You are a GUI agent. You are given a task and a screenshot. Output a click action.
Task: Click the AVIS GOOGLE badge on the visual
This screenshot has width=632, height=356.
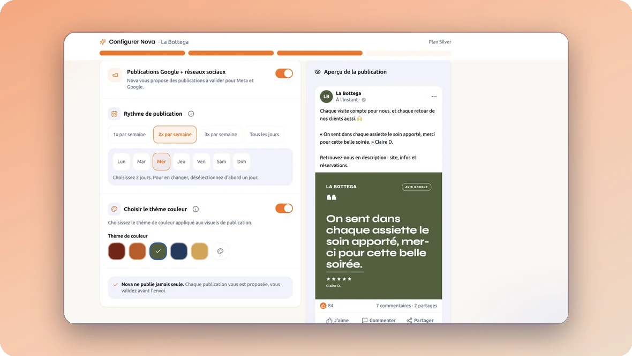tap(416, 187)
